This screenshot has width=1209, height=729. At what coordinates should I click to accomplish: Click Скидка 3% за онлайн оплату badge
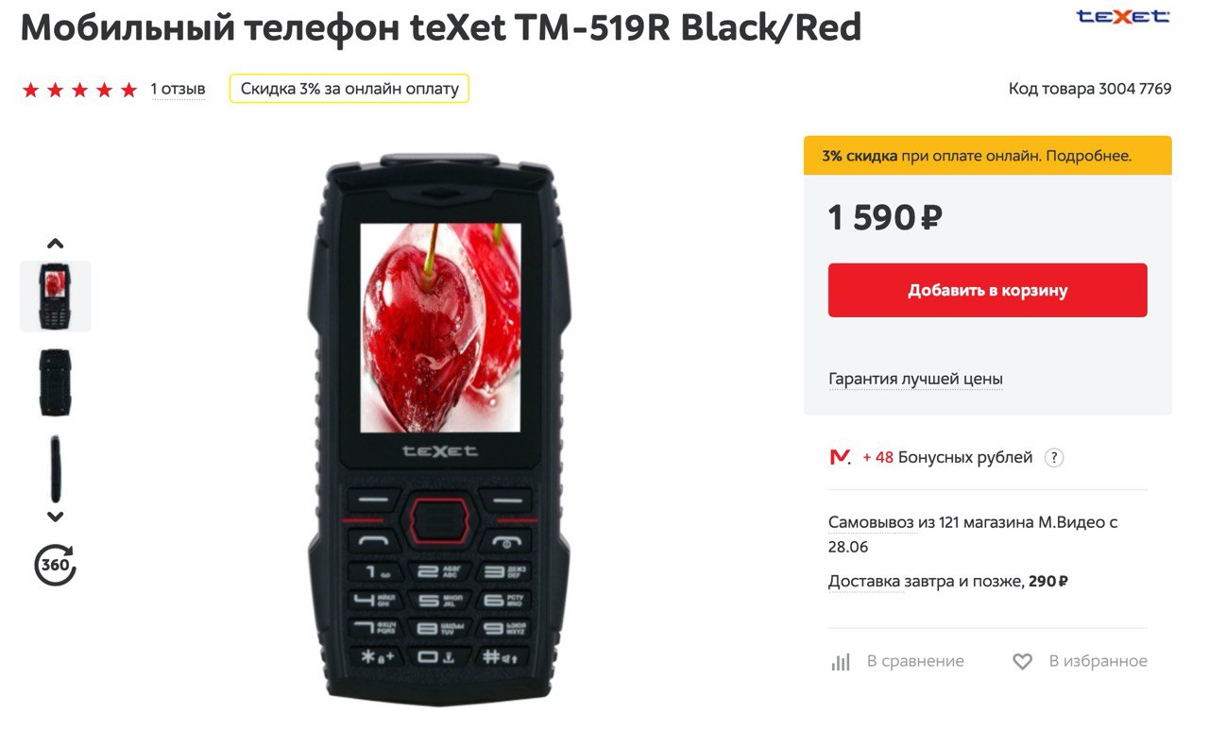349,89
